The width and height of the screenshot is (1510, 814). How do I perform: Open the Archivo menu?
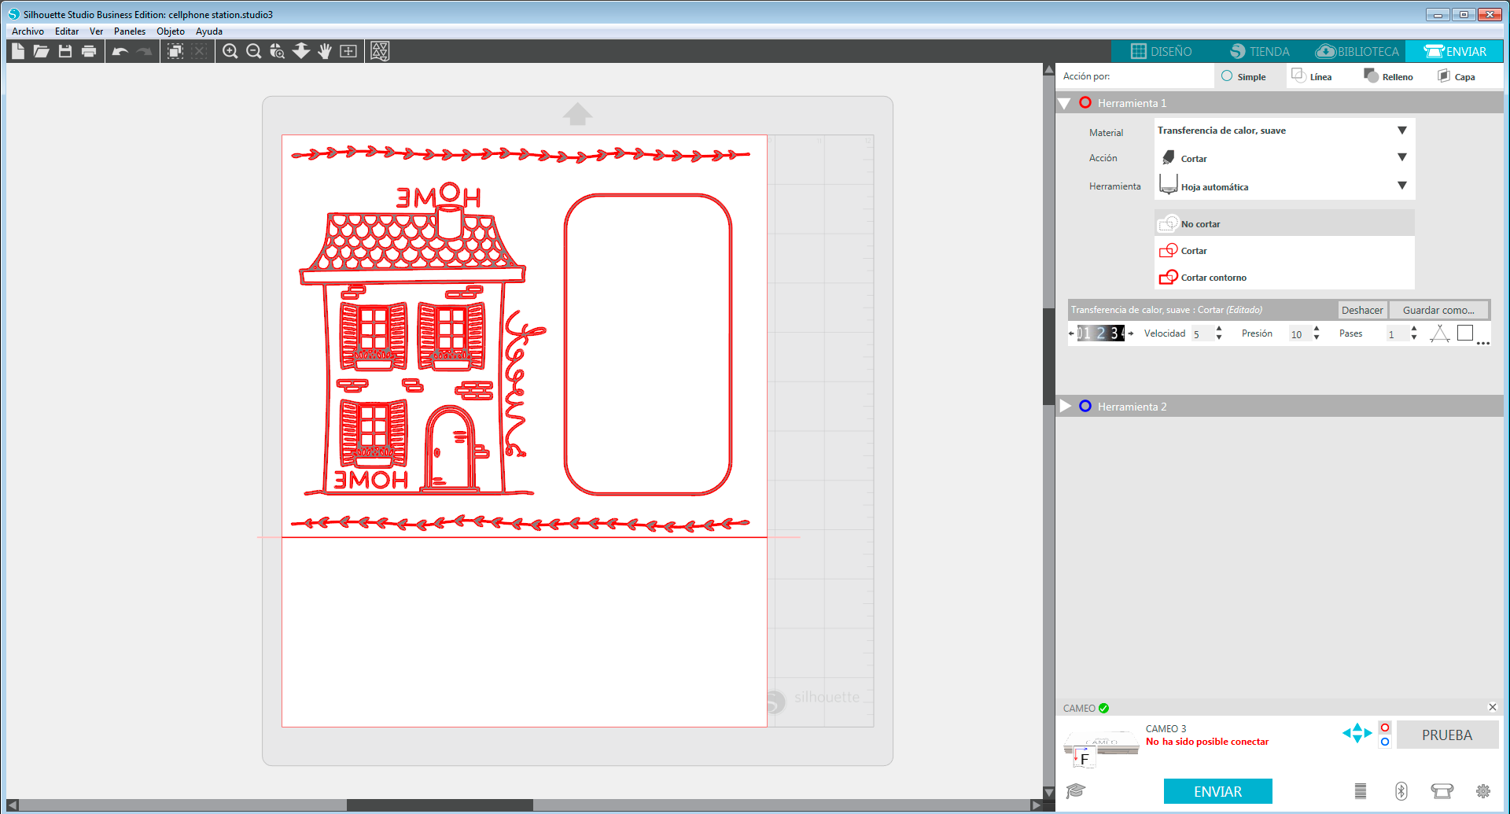[x=28, y=31]
